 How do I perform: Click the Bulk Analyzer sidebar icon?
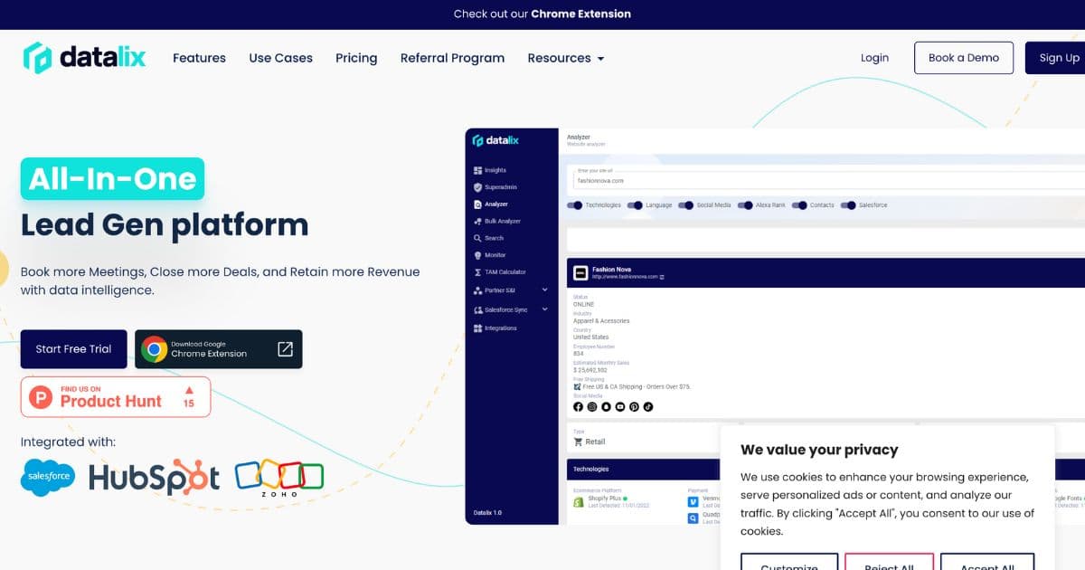pyautogui.click(x=478, y=221)
